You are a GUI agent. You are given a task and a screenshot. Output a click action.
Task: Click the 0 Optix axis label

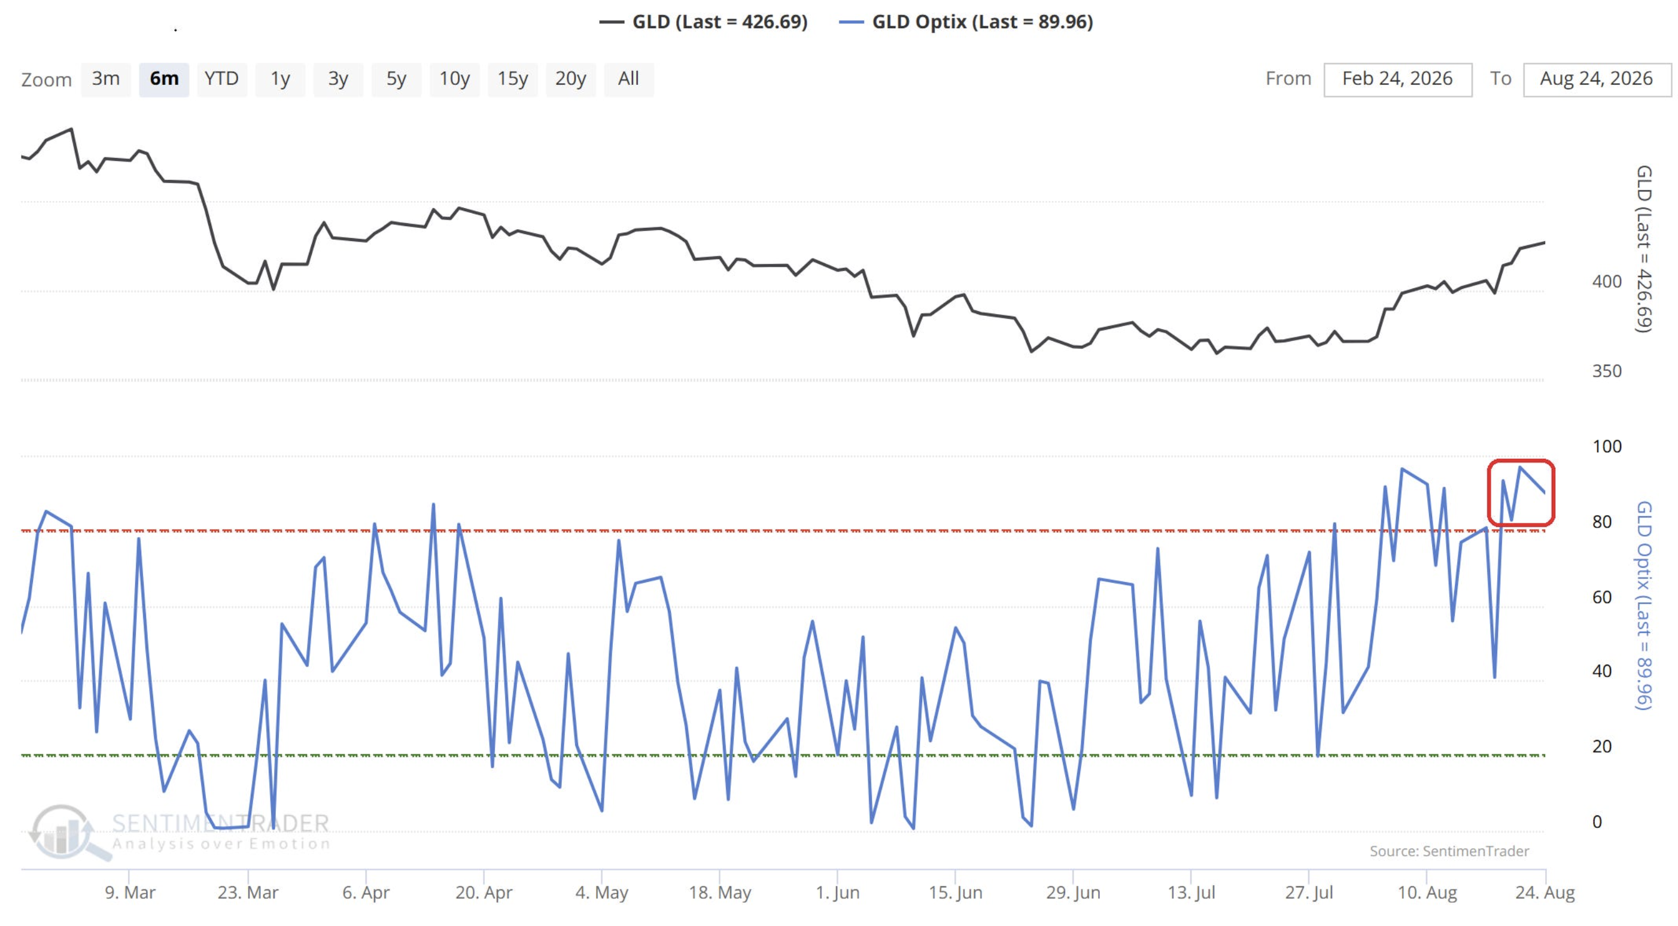(1597, 823)
